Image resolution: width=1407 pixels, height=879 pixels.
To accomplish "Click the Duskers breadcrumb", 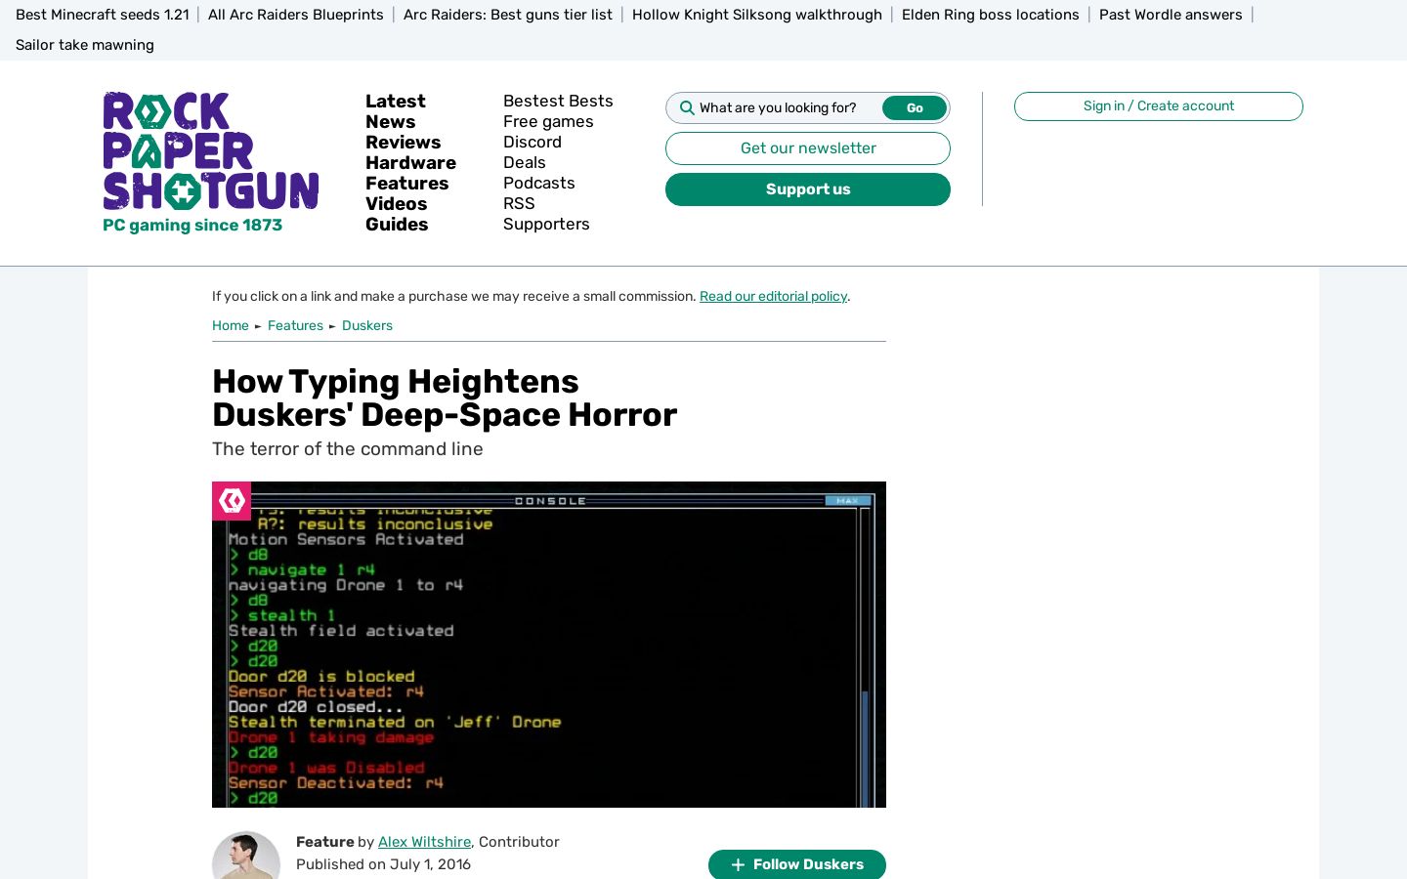I will click(x=367, y=326).
